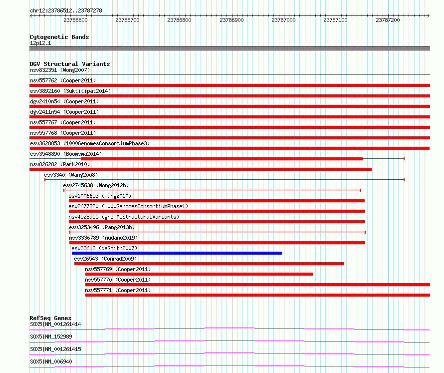Screen dimensions: 444x373
Task: Click esv3253496 (Pang2013b) label
Action: point(102,227)
